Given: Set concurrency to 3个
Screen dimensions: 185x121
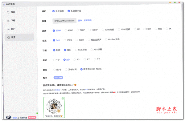Looking at the screenshot, I should tap(77, 59).
